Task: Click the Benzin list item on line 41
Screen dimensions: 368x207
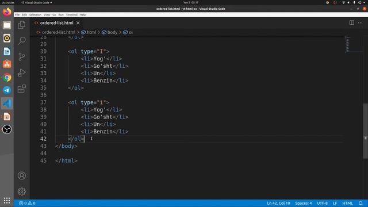Action: [105, 131]
